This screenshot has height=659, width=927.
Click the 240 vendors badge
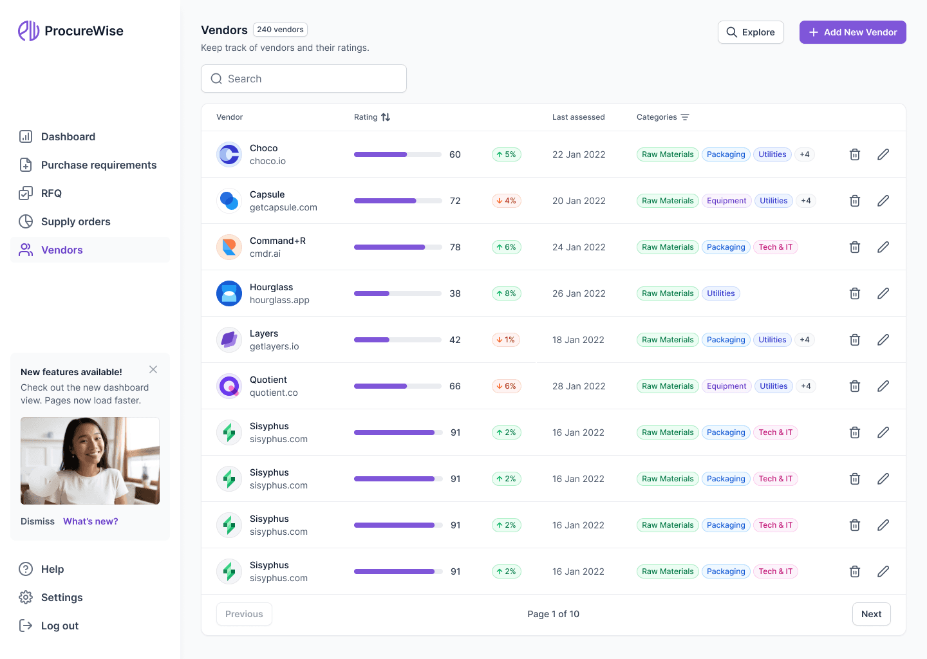[x=280, y=30]
